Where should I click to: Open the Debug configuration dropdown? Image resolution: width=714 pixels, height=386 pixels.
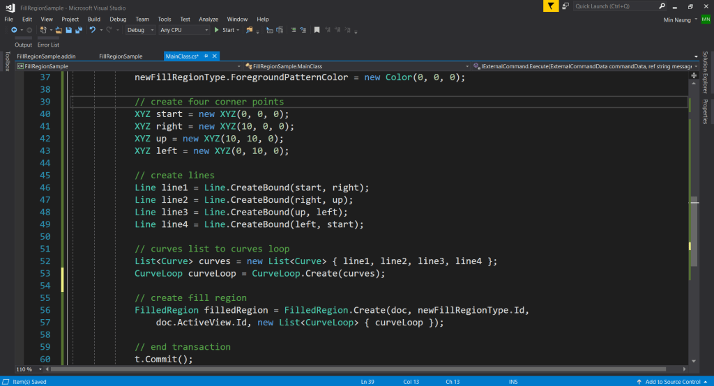point(139,30)
